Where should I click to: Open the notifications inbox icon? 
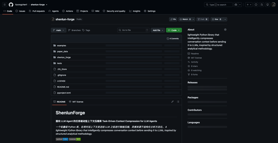(x=268, y=5)
